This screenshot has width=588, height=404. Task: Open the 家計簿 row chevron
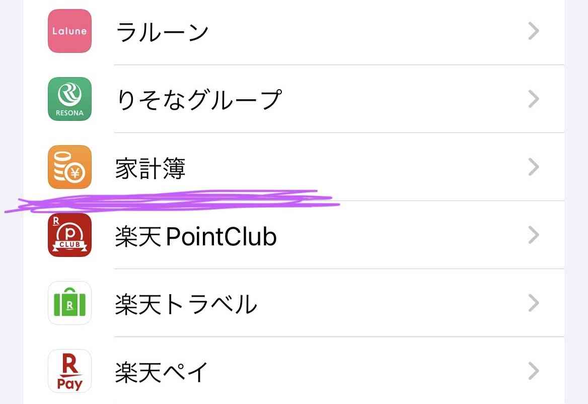534,167
